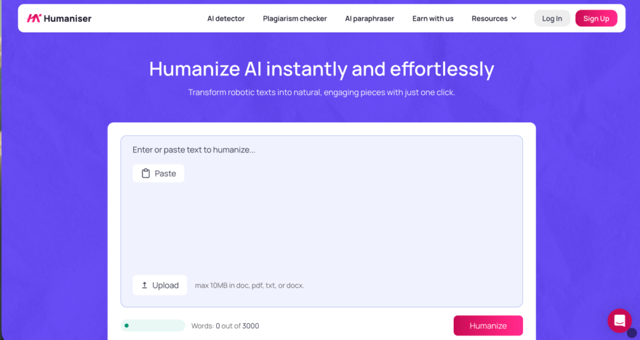Go to Plagiarism checker
Viewport: 640px width, 340px height.
pyautogui.click(x=294, y=19)
